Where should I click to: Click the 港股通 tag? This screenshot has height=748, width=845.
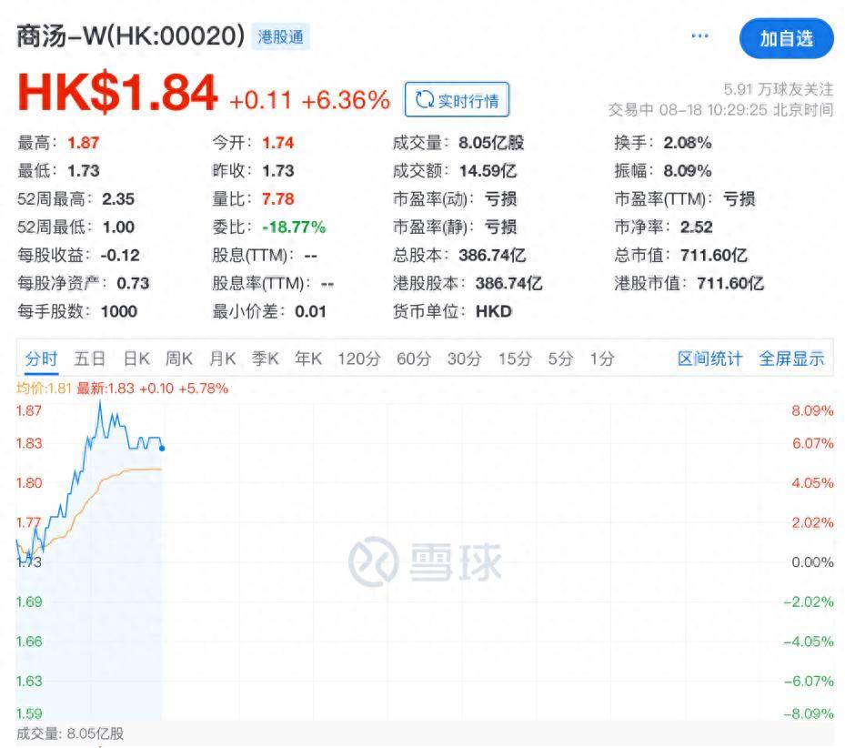click(280, 36)
